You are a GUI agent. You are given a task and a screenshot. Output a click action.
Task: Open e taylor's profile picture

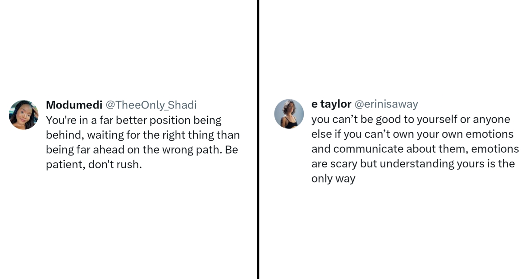(289, 114)
